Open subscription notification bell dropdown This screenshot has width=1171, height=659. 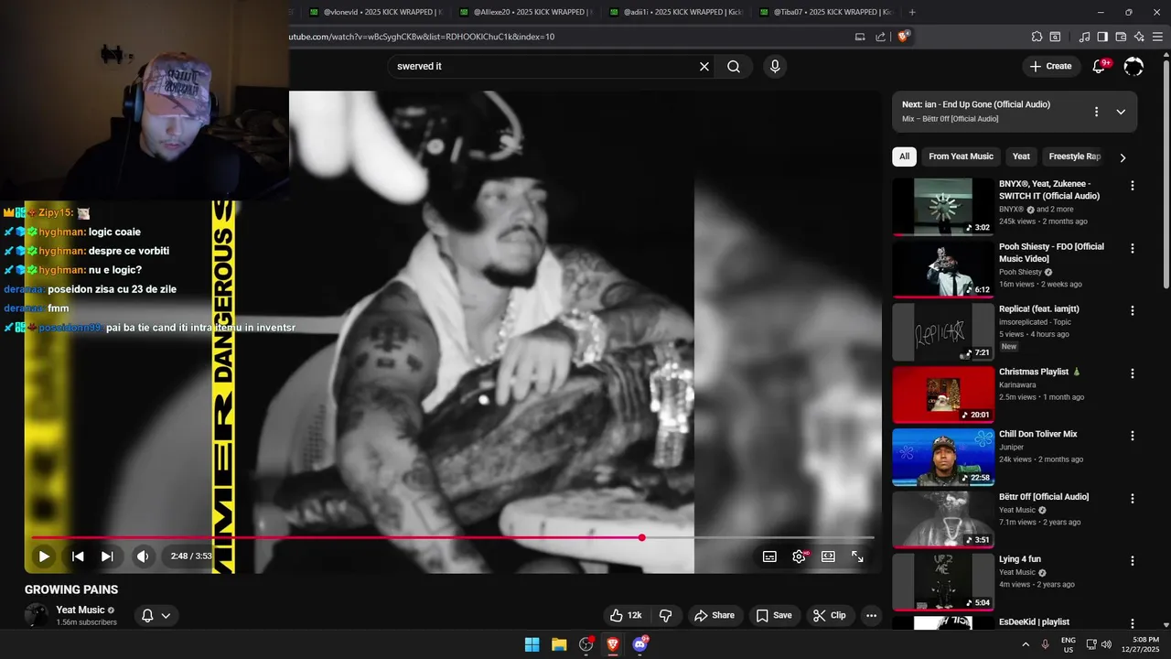coord(156,616)
